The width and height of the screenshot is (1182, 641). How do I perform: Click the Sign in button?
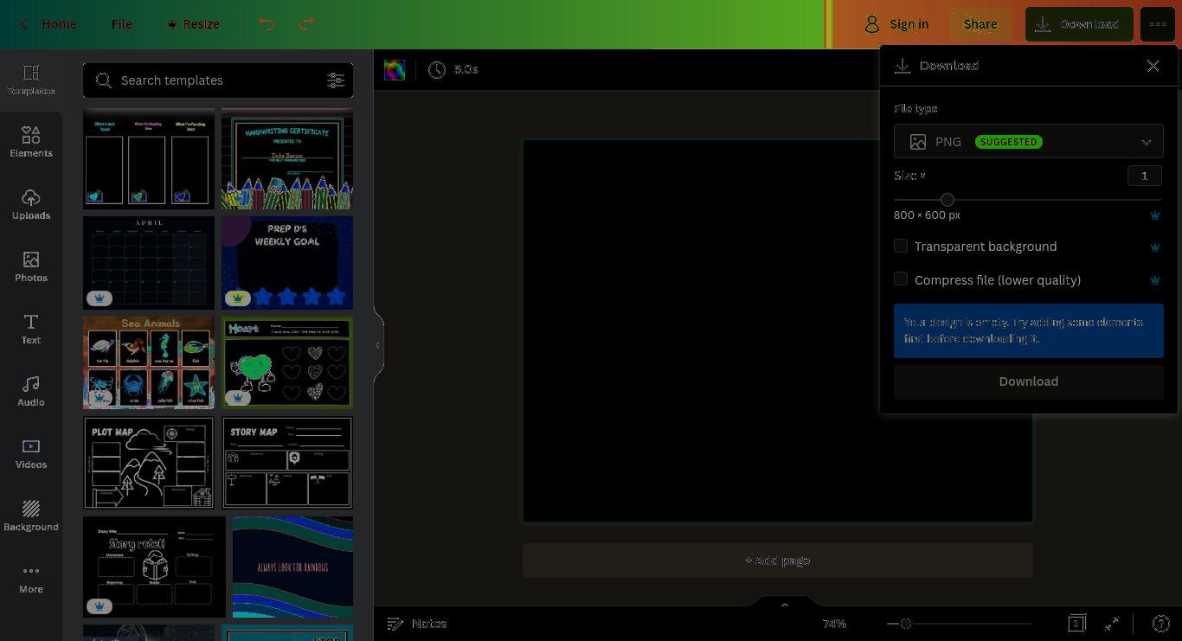[897, 24]
